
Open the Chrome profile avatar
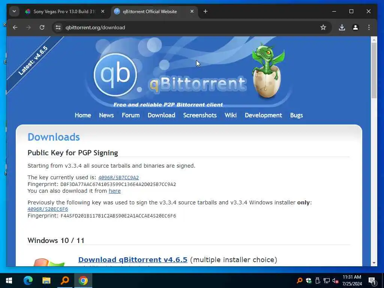(355, 27)
